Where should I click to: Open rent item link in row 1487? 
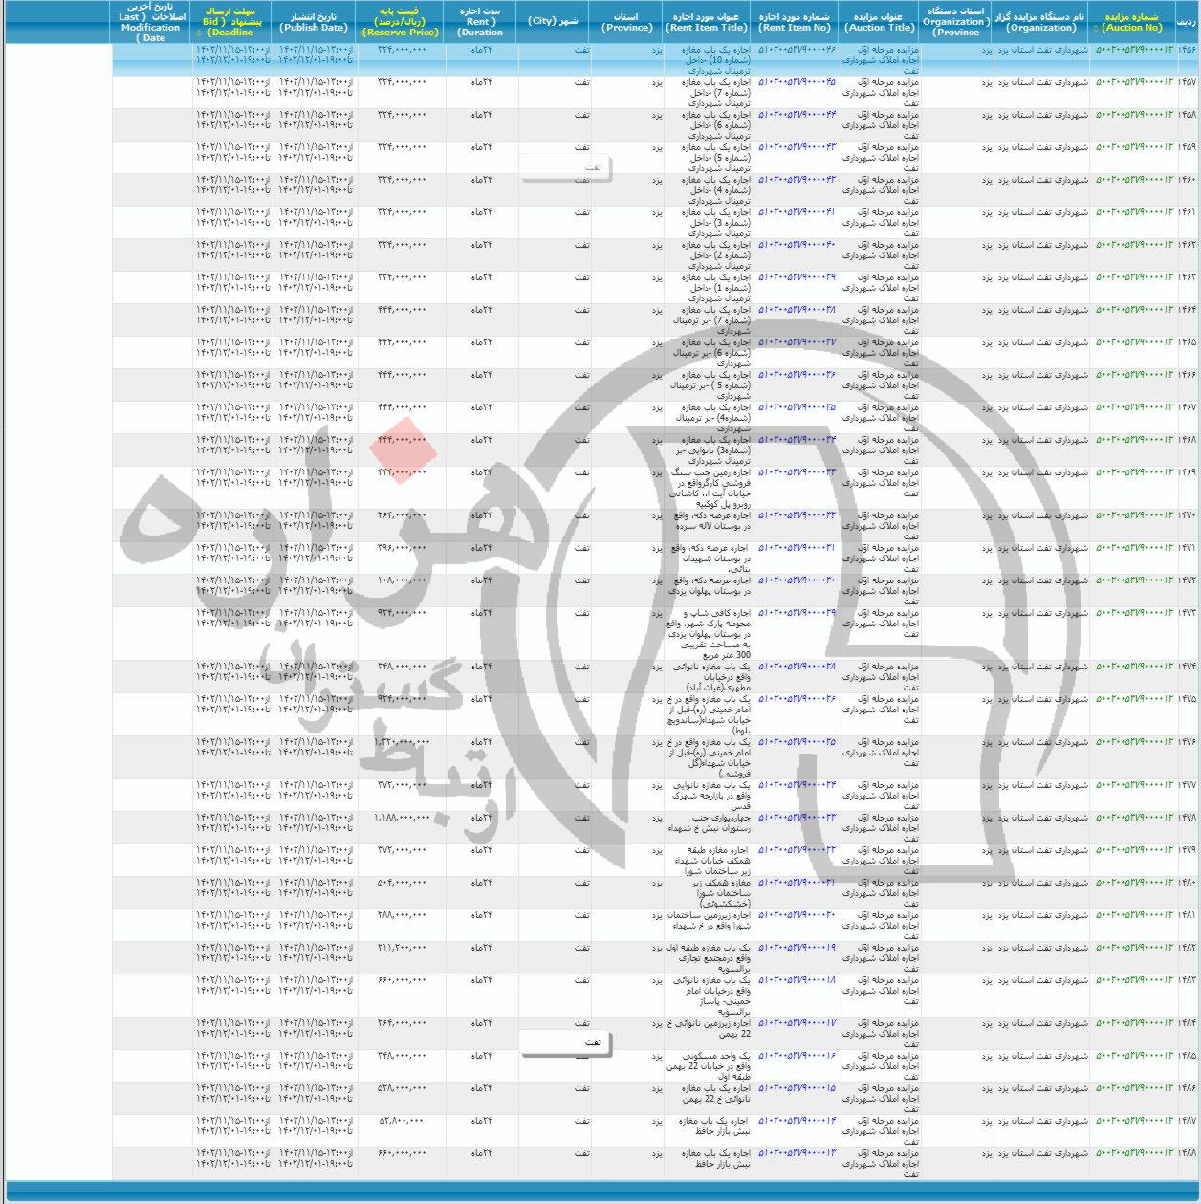[797, 1121]
